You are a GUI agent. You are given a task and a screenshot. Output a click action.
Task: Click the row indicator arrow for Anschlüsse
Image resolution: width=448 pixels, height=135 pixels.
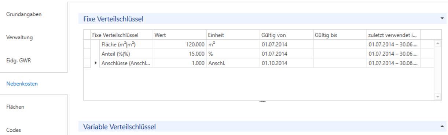tap(96, 63)
